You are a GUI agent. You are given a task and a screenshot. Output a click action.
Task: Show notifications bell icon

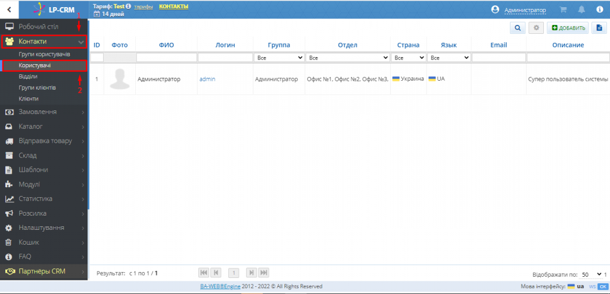(x=581, y=10)
